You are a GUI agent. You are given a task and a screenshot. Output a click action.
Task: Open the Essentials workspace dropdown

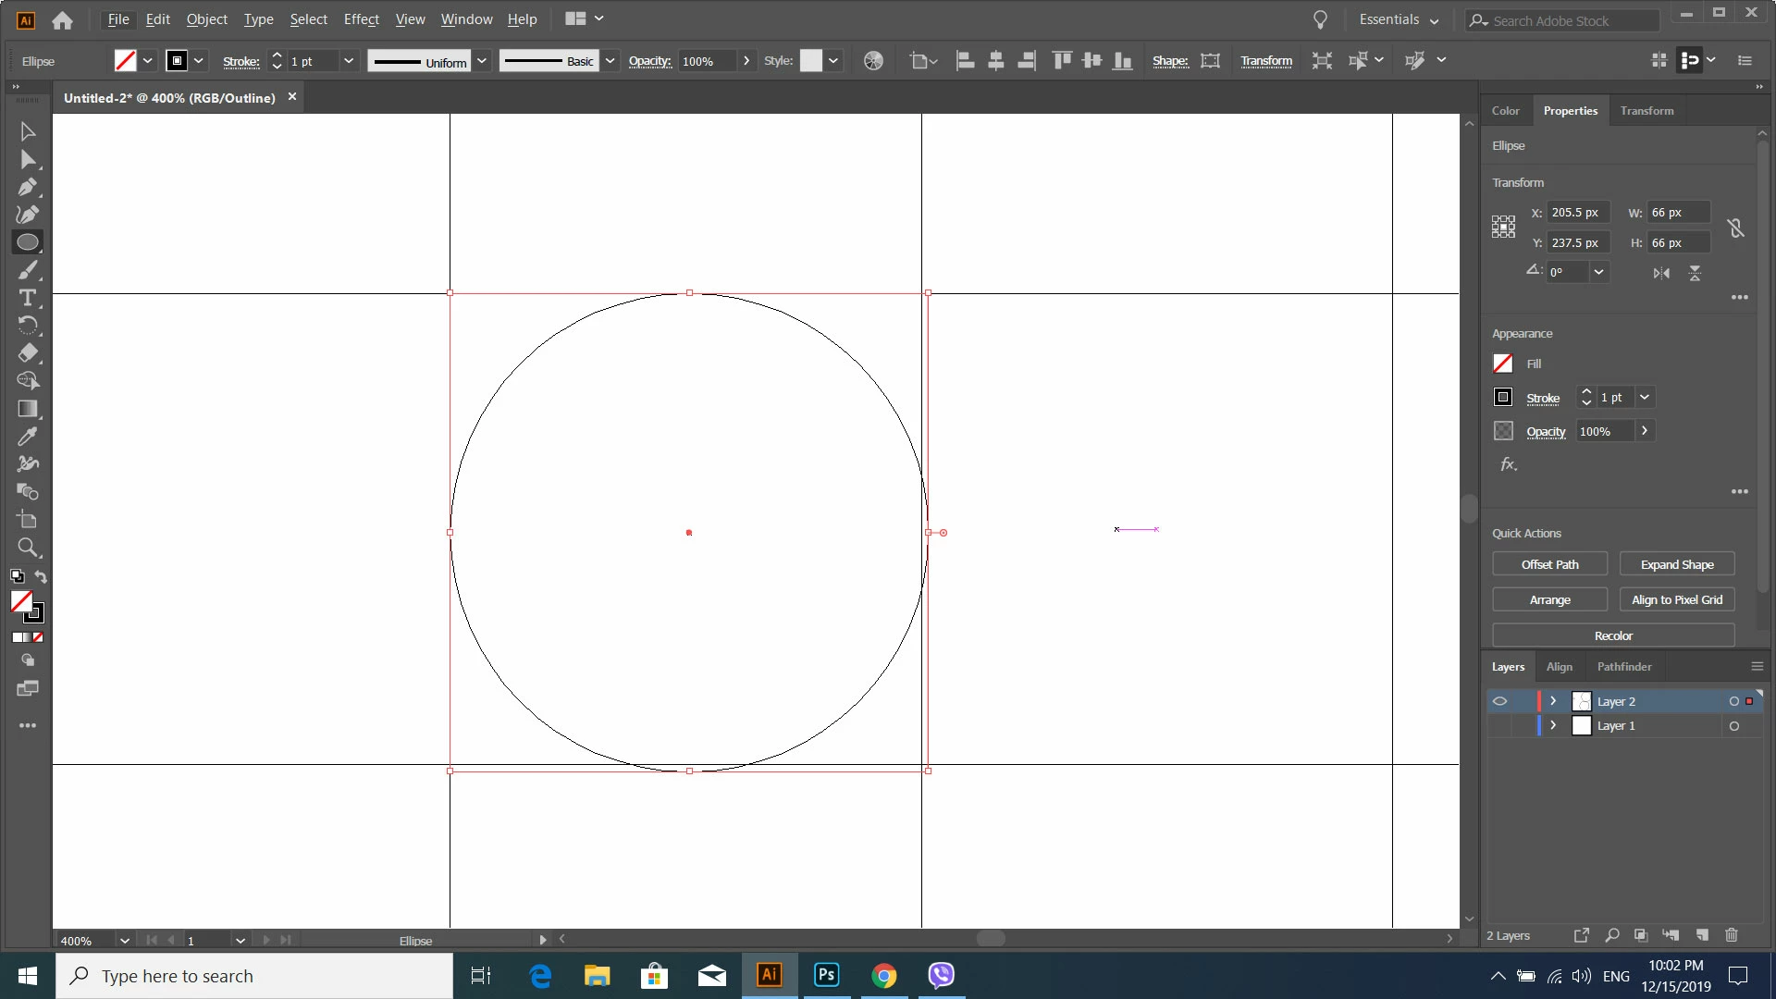pos(1399,19)
